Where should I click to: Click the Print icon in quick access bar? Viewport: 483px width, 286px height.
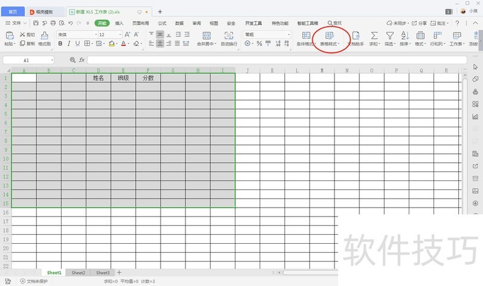click(53, 23)
